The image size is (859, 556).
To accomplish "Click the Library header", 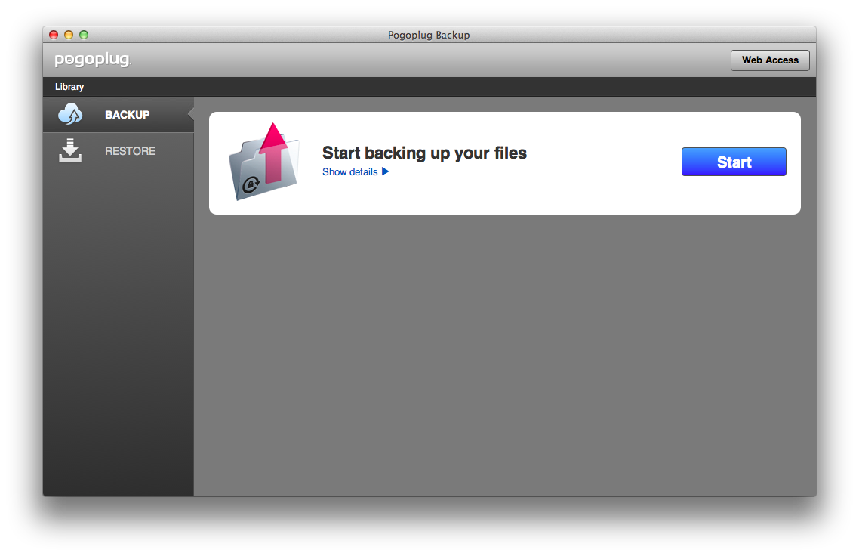I will pyautogui.click(x=69, y=87).
